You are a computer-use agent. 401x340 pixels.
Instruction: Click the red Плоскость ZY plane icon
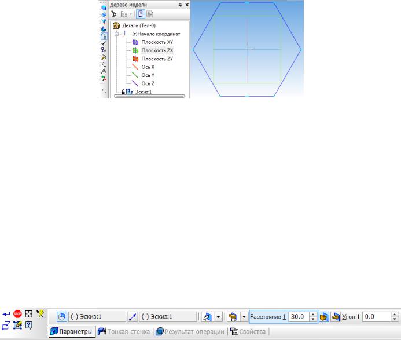tap(135, 59)
